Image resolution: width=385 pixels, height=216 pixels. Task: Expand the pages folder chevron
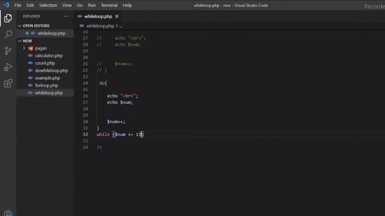[24, 48]
